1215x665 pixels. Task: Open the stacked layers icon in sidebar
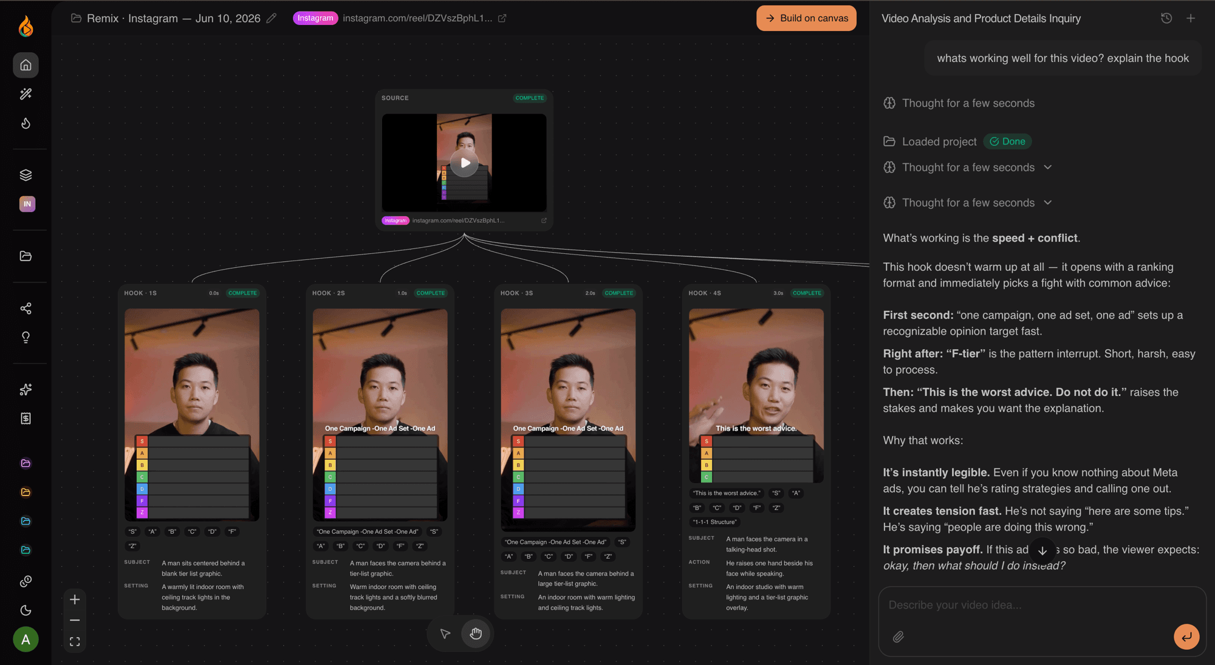click(26, 175)
